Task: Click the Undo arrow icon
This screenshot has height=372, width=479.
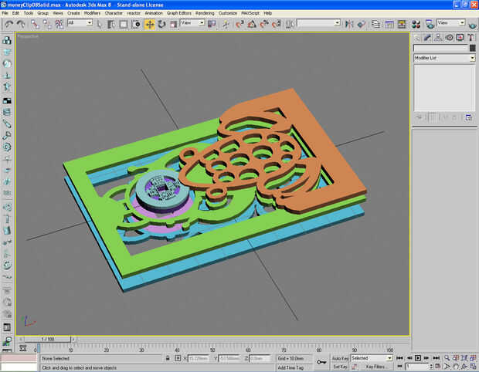Action: 8,24
